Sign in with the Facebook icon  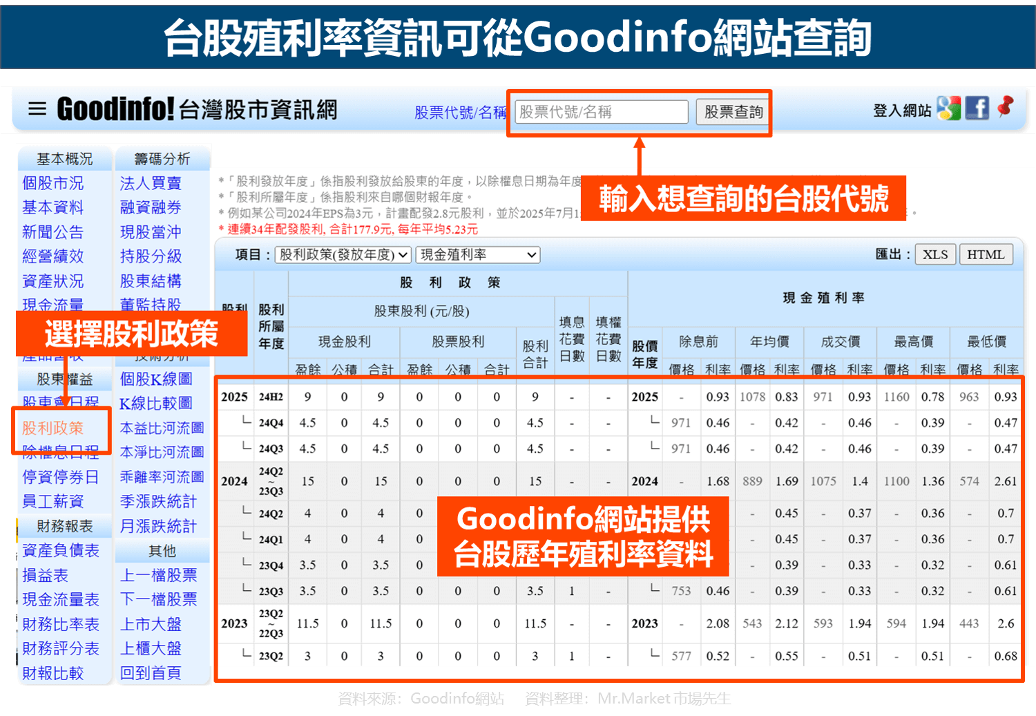point(977,109)
